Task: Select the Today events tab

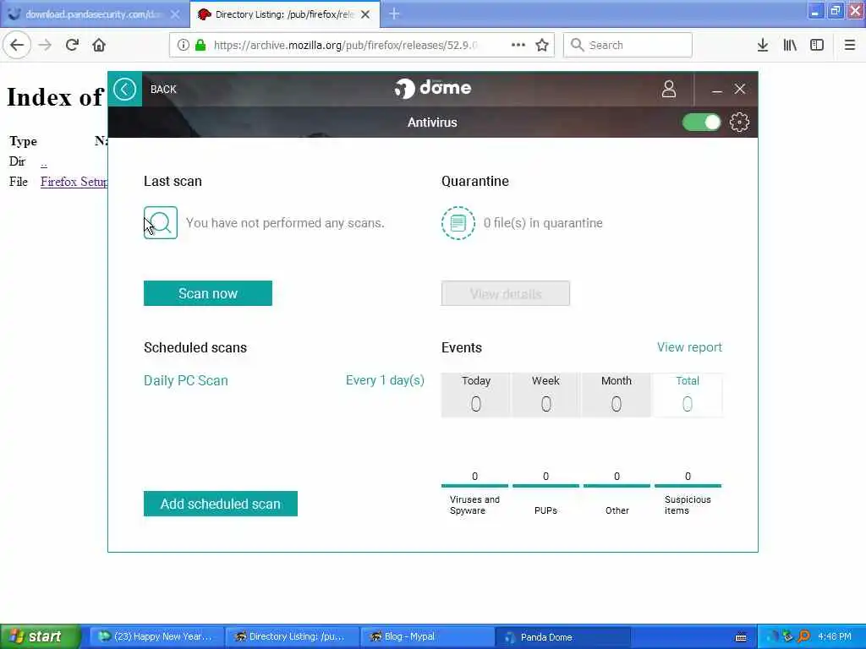Action: (475, 395)
